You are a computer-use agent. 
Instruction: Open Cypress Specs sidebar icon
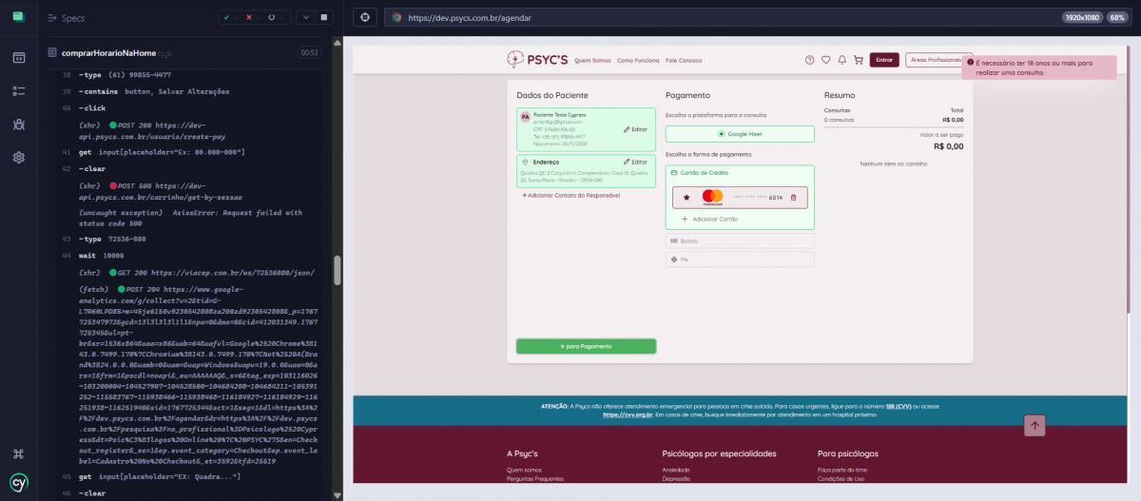coord(18,57)
